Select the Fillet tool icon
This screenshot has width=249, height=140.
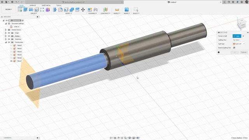pyautogui.click(x=60, y=10)
